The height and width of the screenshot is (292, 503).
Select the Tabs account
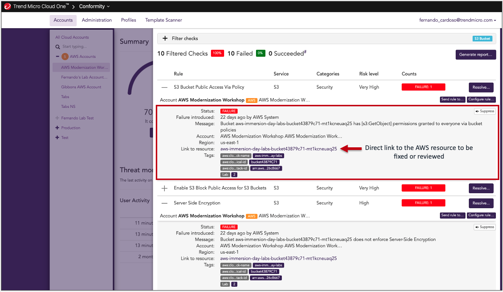click(x=65, y=97)
